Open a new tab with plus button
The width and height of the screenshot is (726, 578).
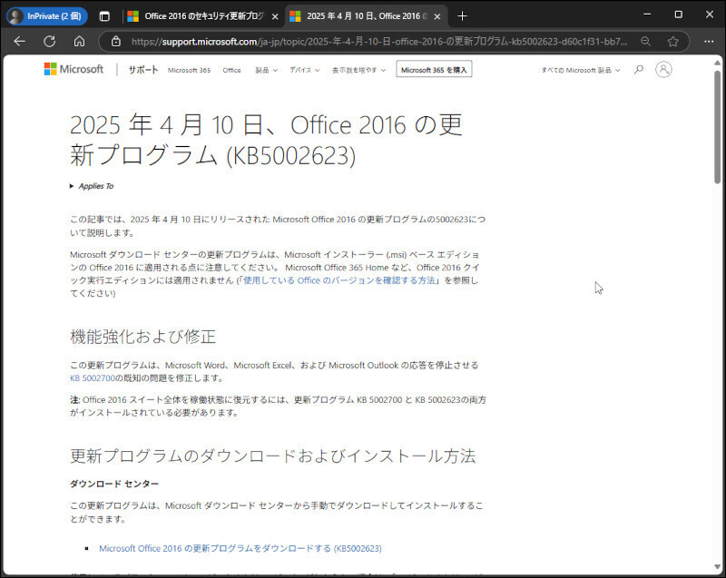(x=462, y=16)
